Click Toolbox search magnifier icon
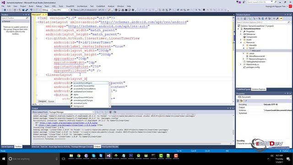The height and width of the screenshot is (165, 293). pyautogui.click(x=27, y=18)
